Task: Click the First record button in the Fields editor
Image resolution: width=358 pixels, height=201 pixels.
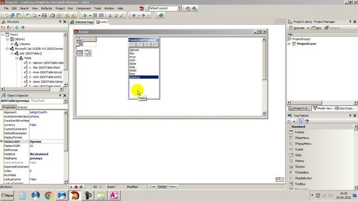Action: pos(133,45)
